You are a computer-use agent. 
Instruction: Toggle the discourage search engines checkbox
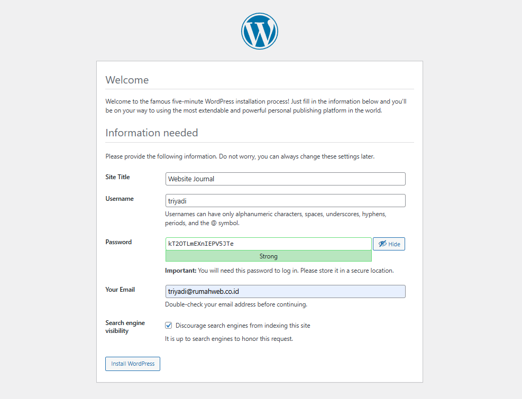tap(169, 326)
